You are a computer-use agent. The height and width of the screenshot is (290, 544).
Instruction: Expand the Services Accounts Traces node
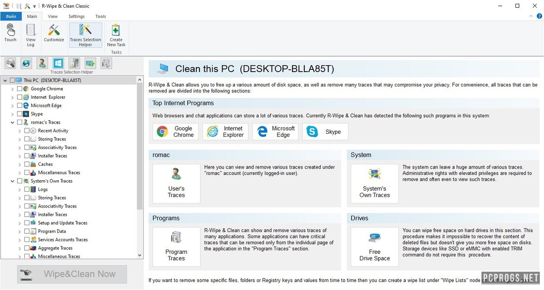[19, 240]
